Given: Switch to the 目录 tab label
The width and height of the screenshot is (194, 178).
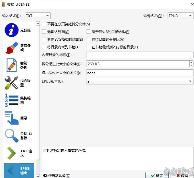Looking at the screenshot, I should click(24, 118).
